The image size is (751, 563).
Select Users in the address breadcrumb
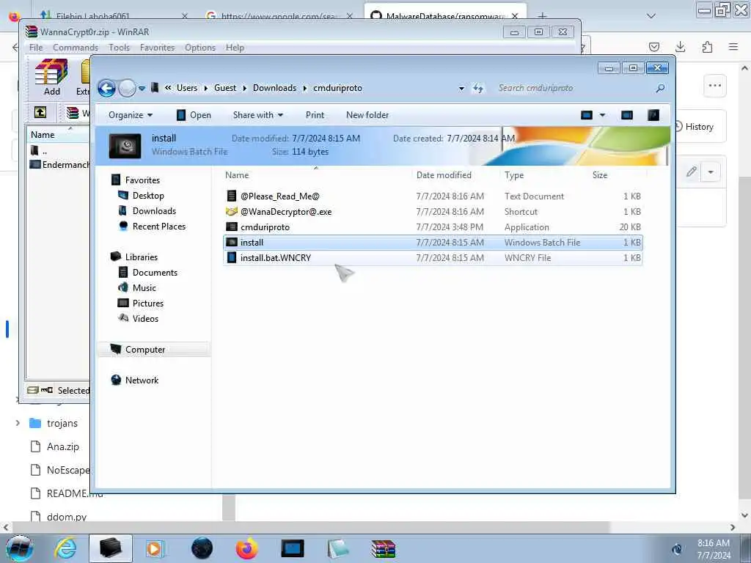click(187, 88)
